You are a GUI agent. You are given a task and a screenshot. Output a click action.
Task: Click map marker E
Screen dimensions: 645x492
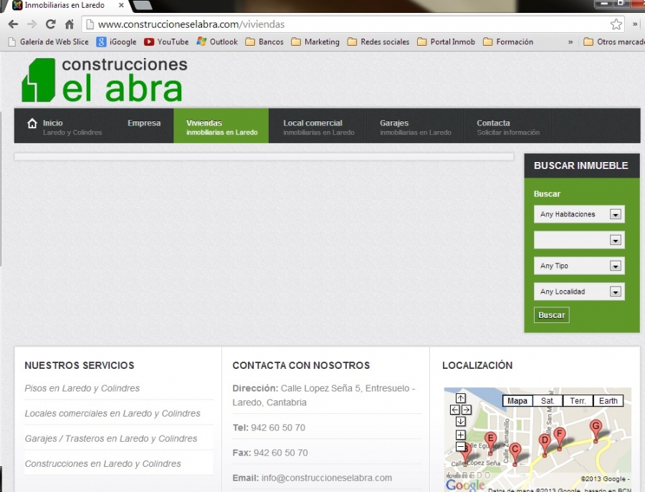pyautogui.click(x=490, y=441)
